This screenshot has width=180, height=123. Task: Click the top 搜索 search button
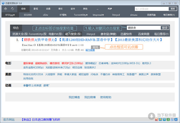(x=173, y=9)
